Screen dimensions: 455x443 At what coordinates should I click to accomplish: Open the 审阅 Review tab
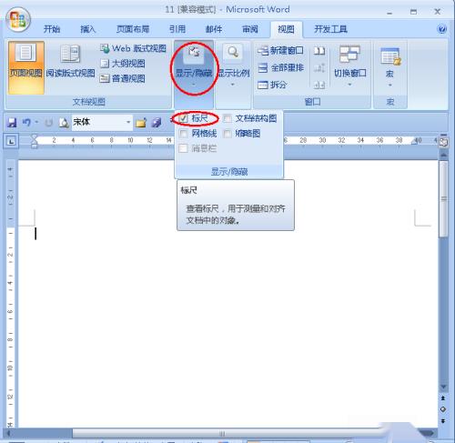tap(250, 29)
